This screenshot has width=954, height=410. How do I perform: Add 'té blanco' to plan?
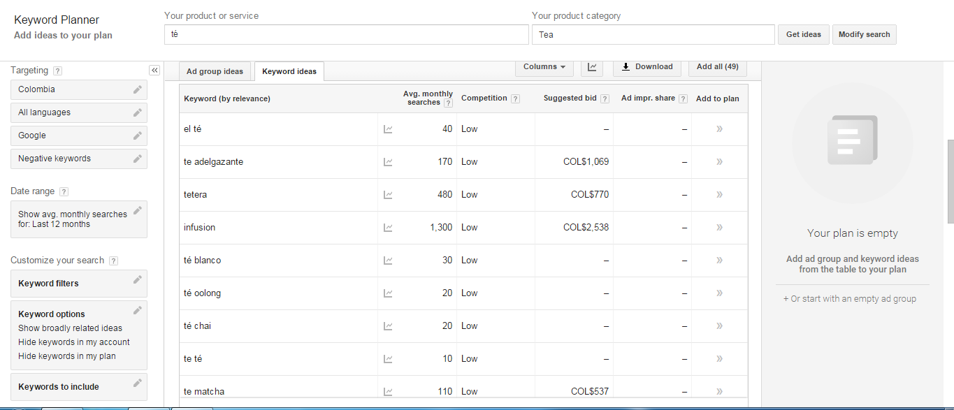(x=719, y=261)
